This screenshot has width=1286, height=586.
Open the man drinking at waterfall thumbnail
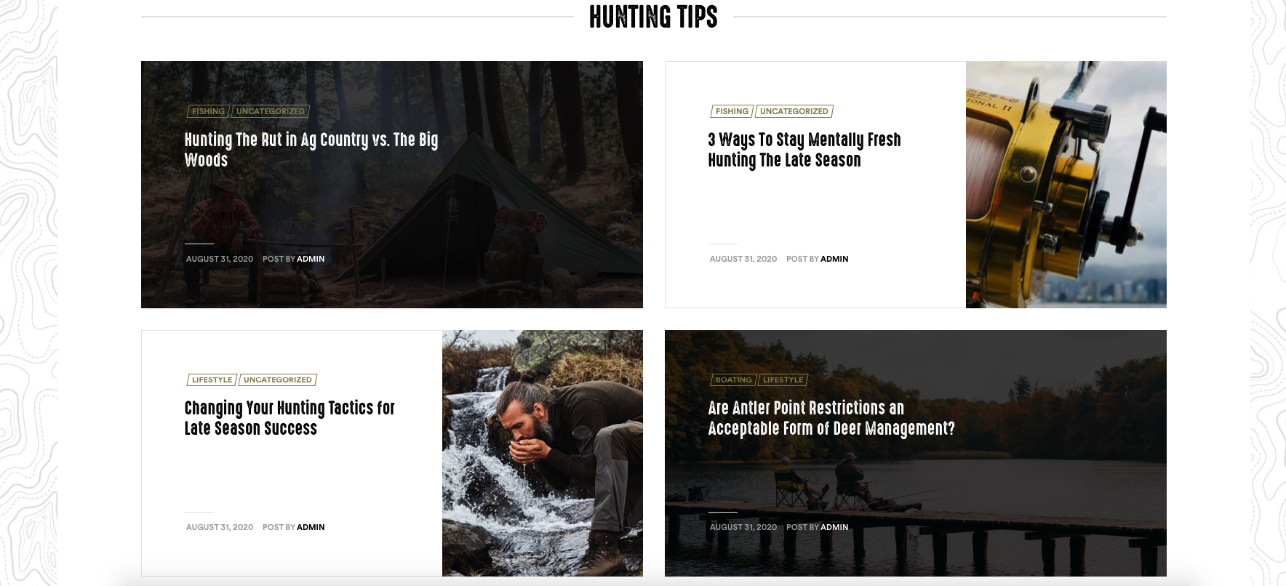pyautogui.click(x=543, y=453)
